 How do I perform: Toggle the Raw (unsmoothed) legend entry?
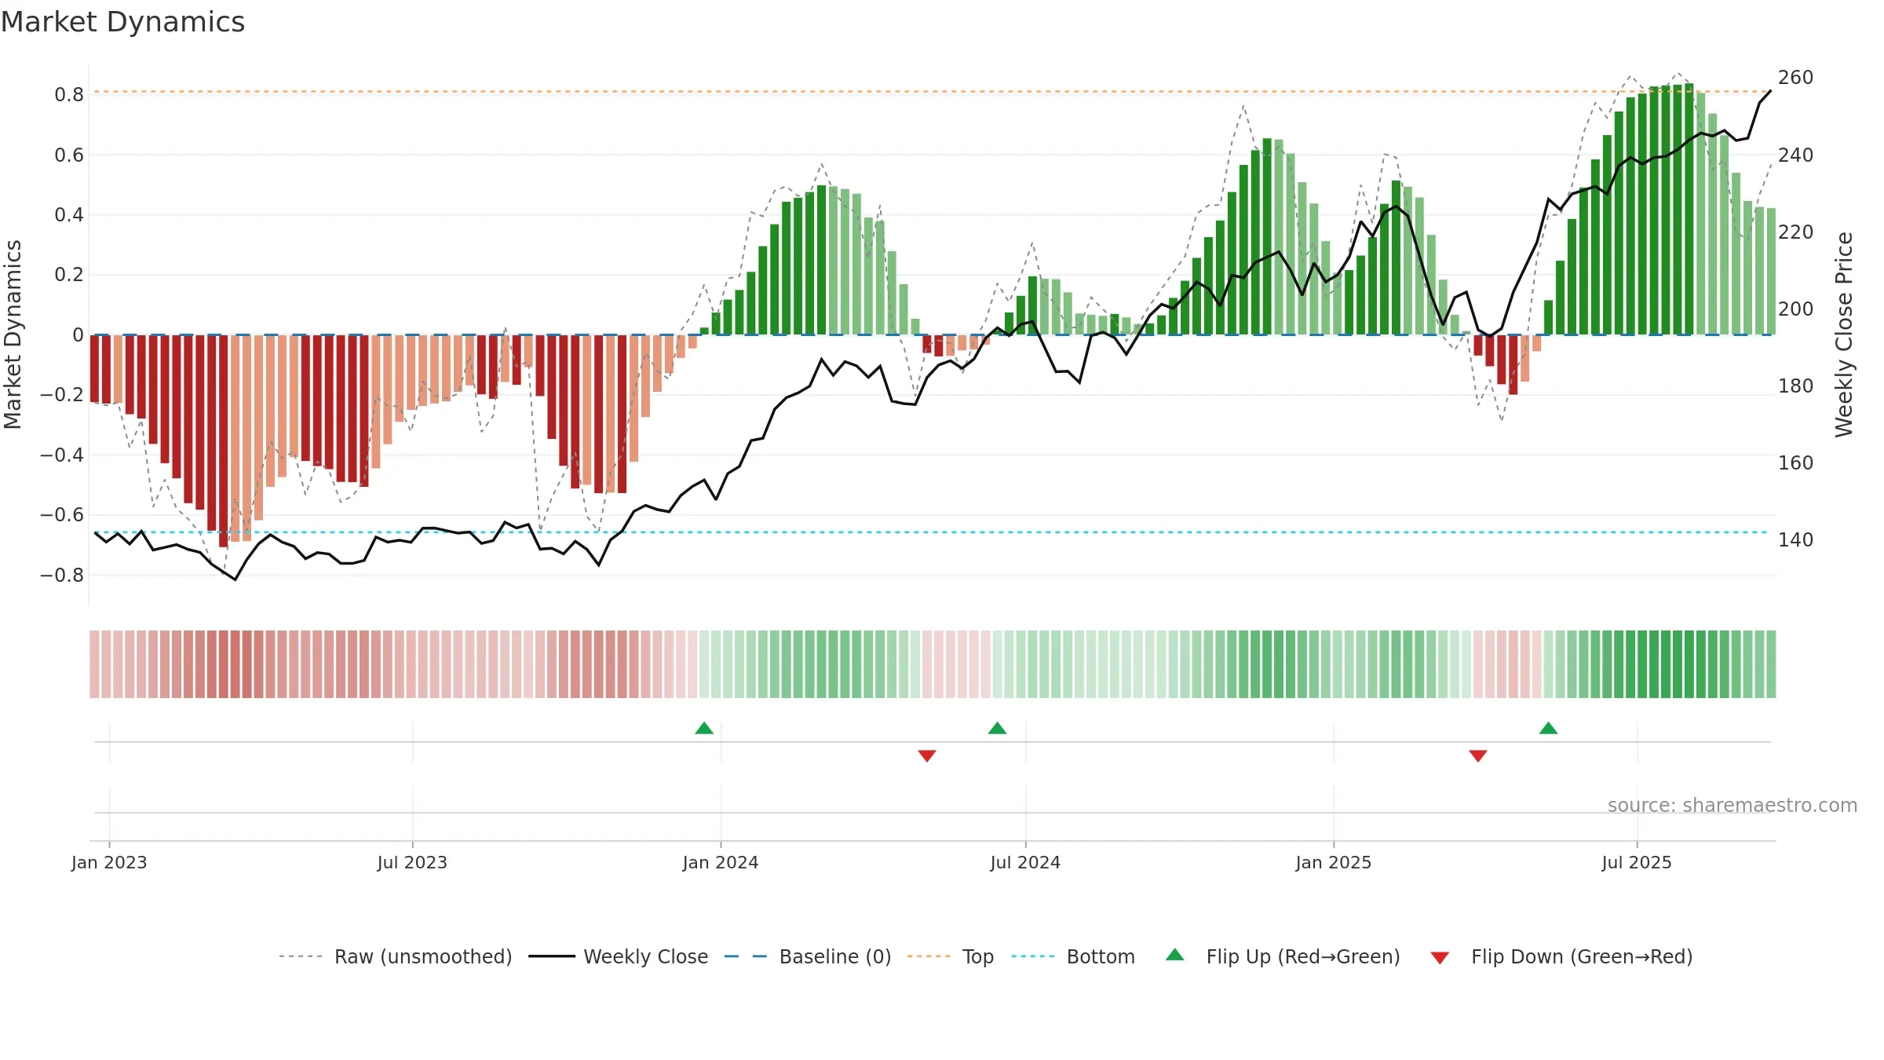coord(396,956)
